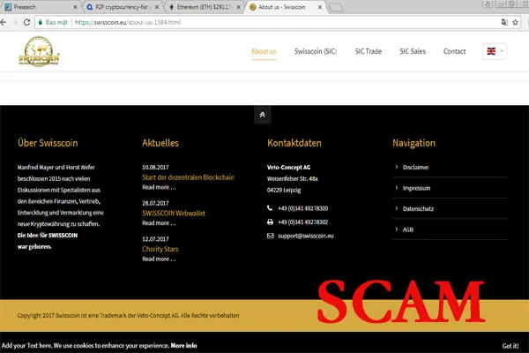This screenshot has height=353, width=529.
Task: Switch to the P2P cryptocurrency-fiat tab
Action: pos(122,7)
